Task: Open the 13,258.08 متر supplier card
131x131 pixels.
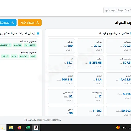Action: point(90,63)
